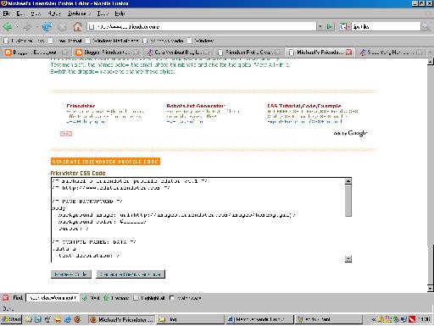This screenshot has width=434, height=326.
Task: Click the page scrollbar up arrow
Action: [431, 62]
